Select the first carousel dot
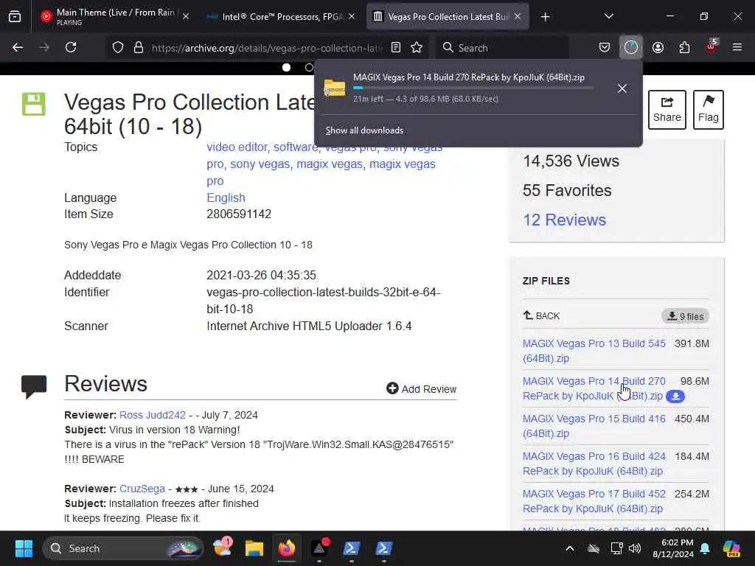Image resolution: width=755 pixels, height=566 pixels. [287, 67]
